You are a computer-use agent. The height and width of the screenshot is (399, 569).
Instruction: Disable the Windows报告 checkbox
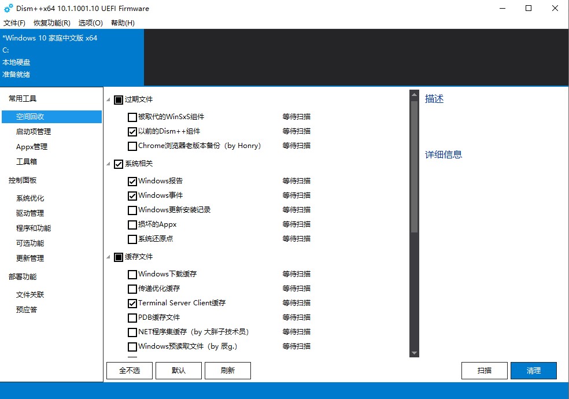[132, 180]
